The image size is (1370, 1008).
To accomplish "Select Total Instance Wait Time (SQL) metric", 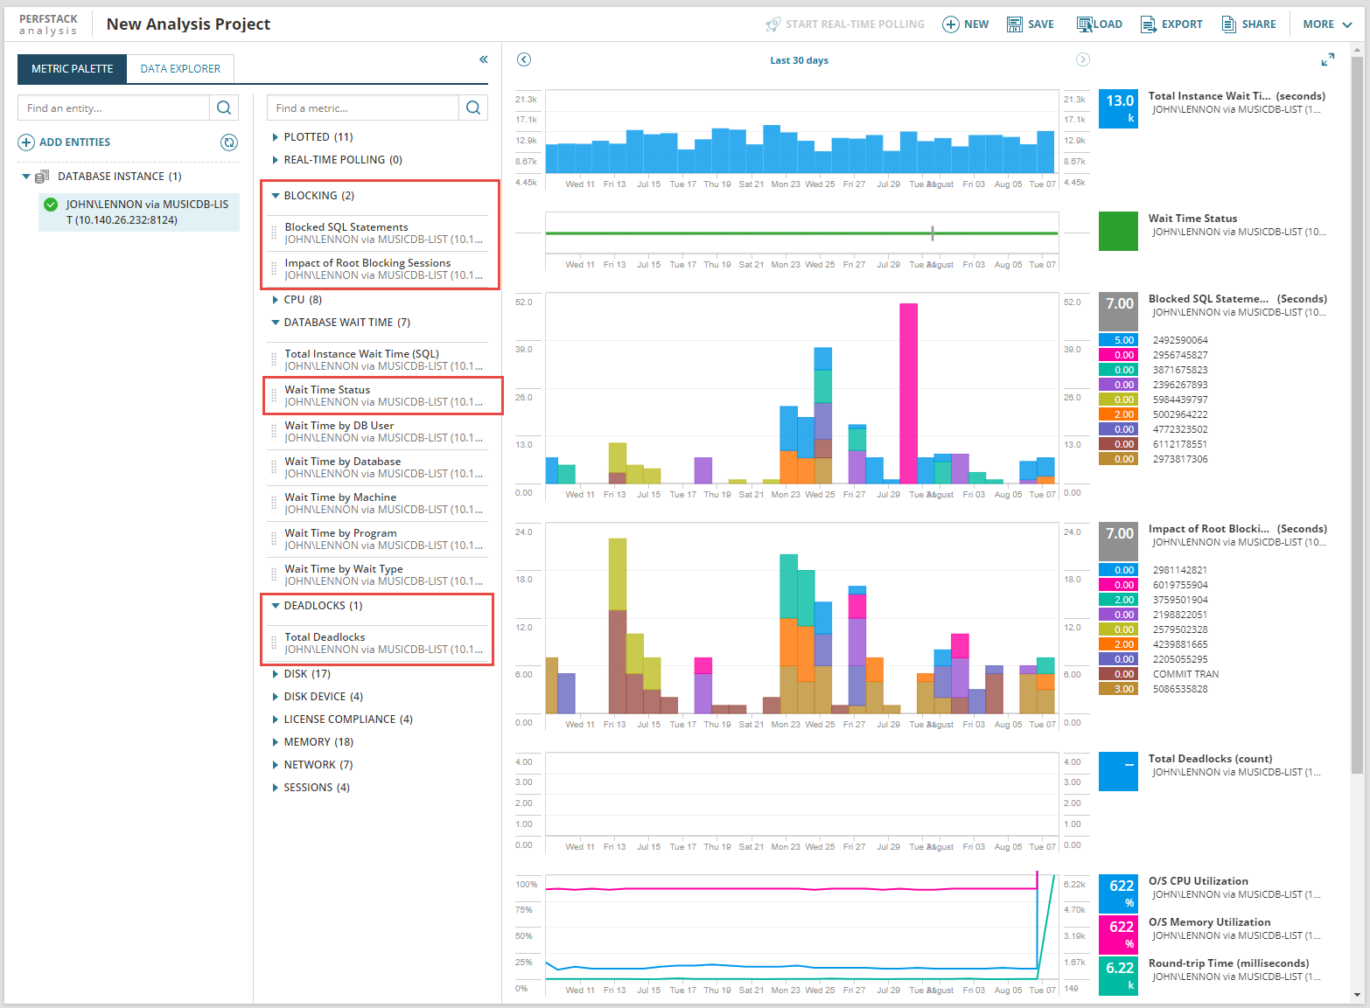I will tap(377, 360).
